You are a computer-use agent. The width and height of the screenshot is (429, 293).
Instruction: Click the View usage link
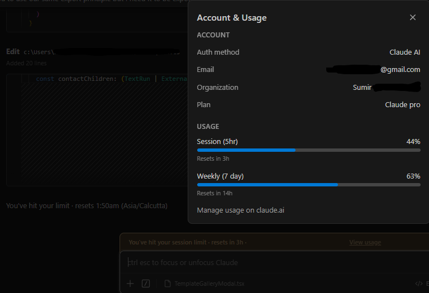click(x=365, y=242)
